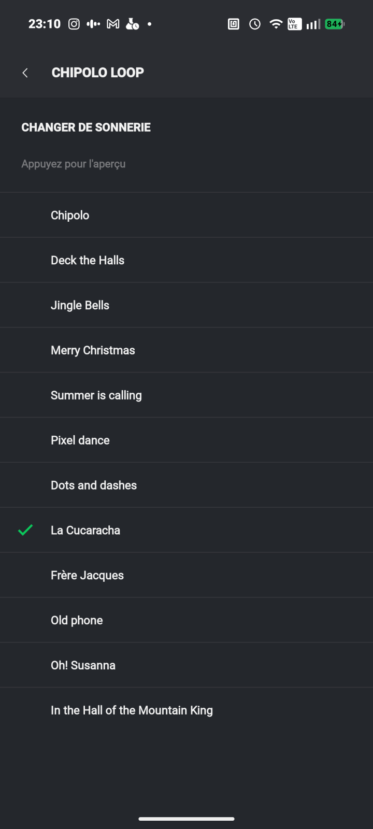
Task: Choose Dots and dashes ringtone
Action: pyautogui.click(x=94, y=485)
